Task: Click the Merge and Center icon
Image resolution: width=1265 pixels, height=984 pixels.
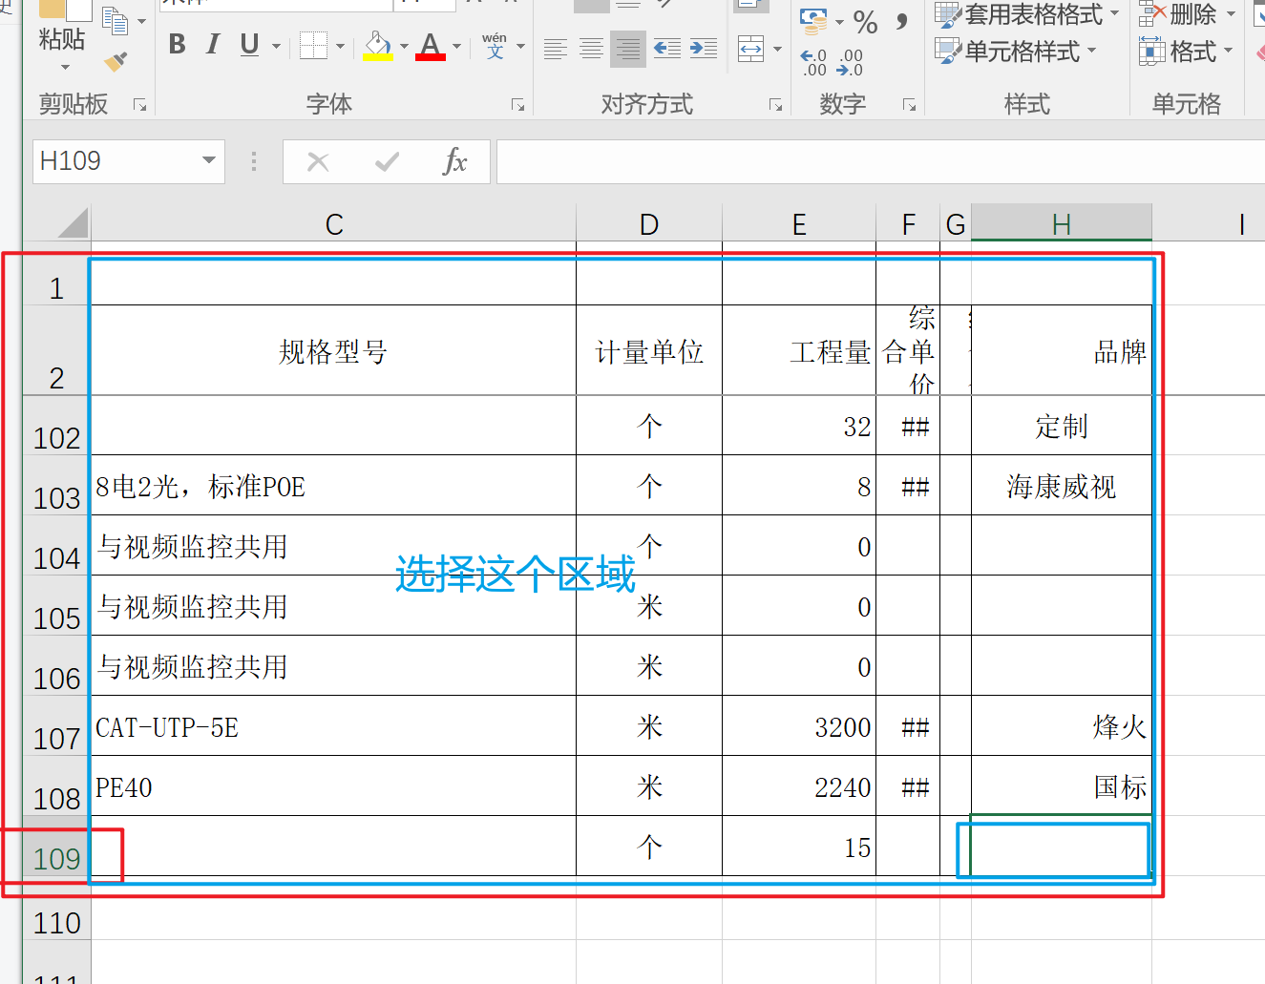Action: pos(751,48)
